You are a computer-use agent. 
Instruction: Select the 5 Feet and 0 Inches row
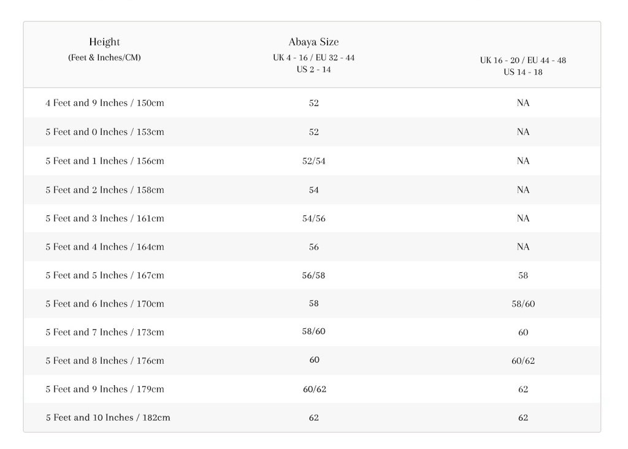click(x=312, y=132)
